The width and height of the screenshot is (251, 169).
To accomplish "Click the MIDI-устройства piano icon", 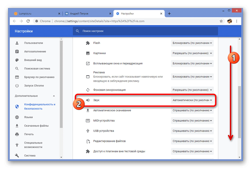I will click(88, 121).
